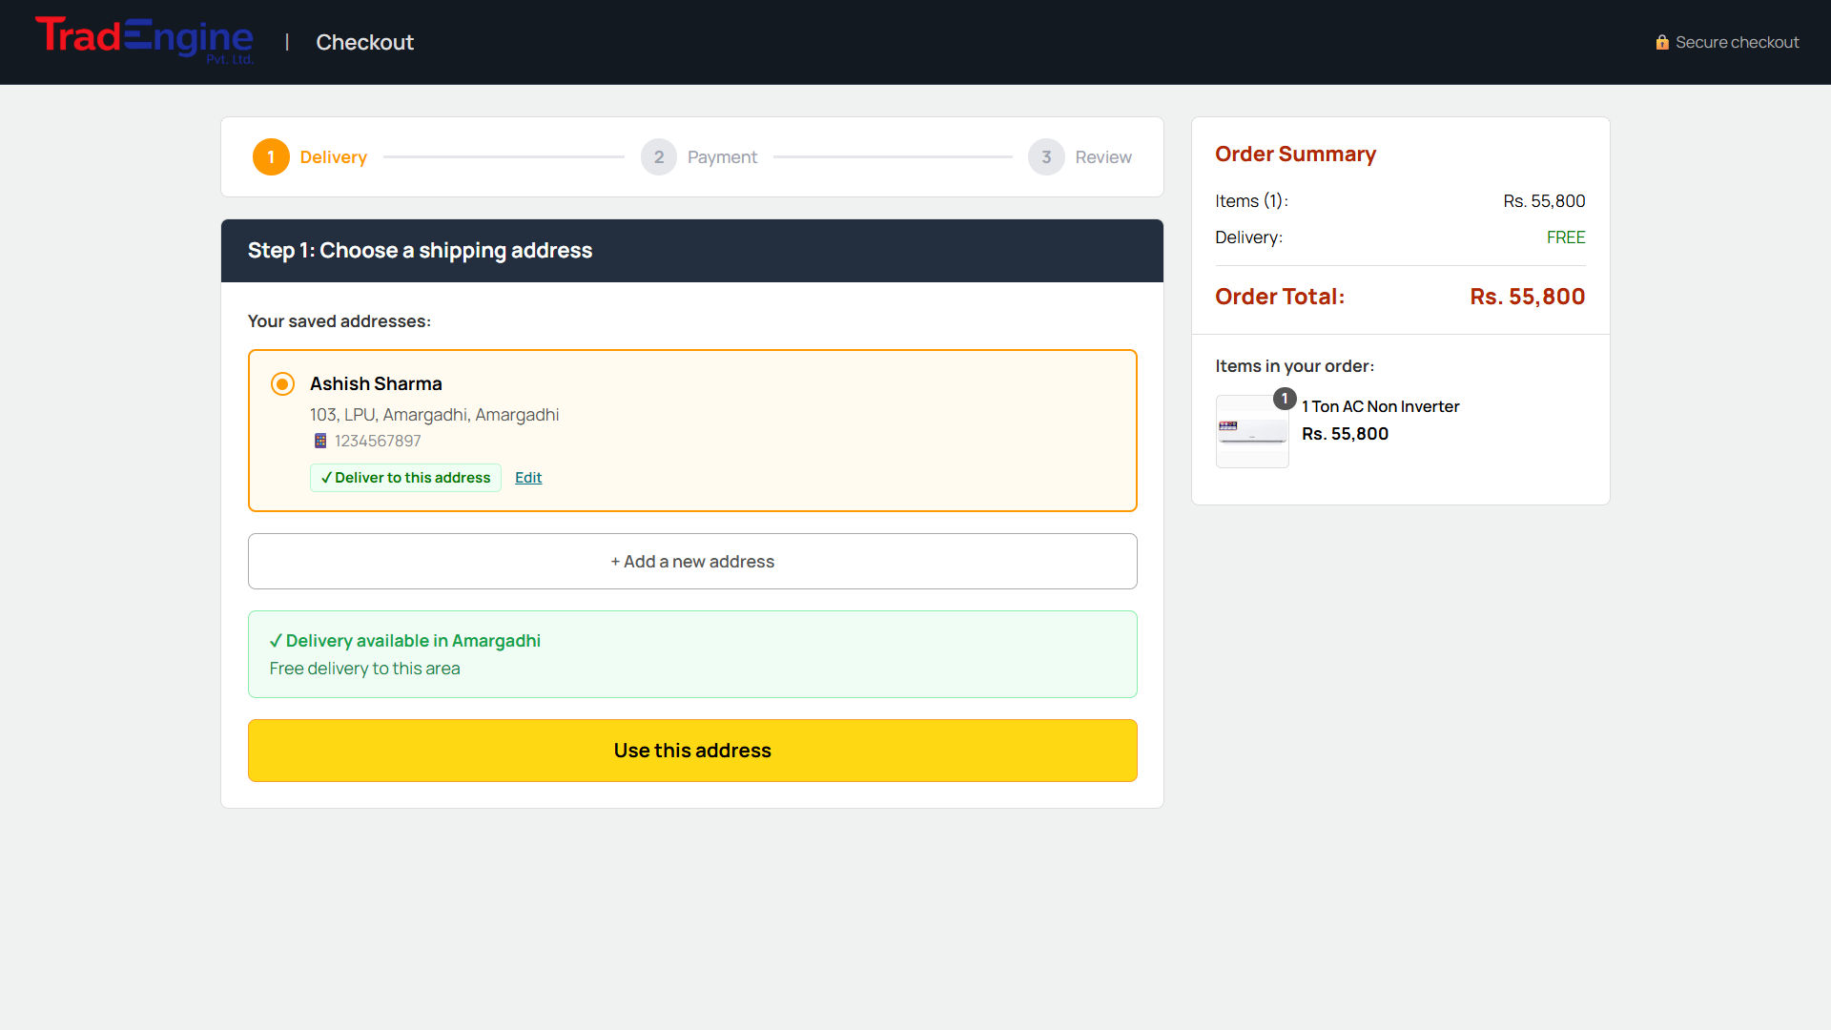Go to the Delivery step label
1831x1030 pixels.
click(333, 157)
